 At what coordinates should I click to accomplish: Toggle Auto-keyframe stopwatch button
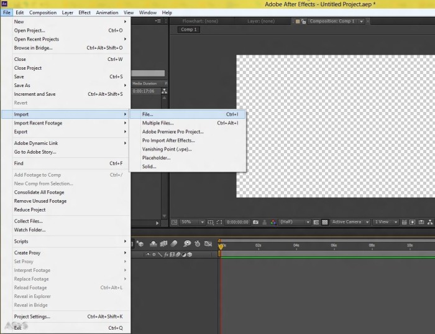click(197, 244)
